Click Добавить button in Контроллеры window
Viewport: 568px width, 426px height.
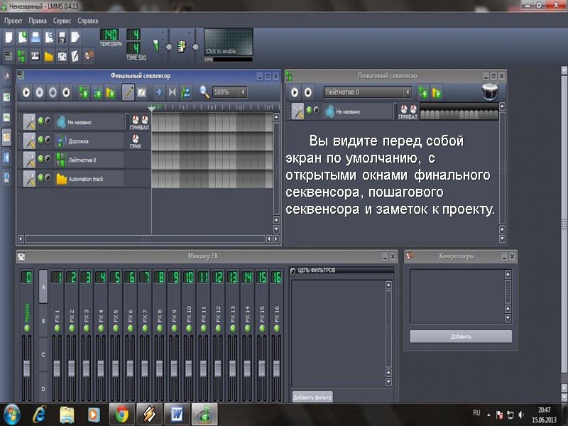pos(461,337)
